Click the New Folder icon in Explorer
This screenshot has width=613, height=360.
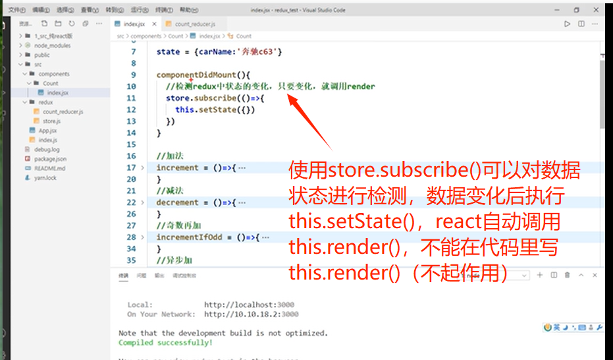point(58,24)
